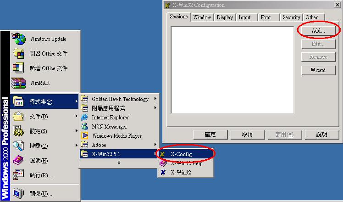The image size is (343, 202).
Task: Switch to the Window tab
Action: click(202, 17)
